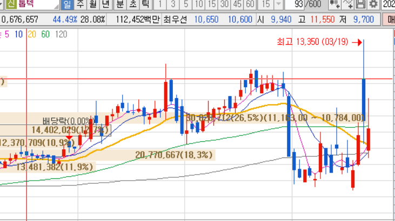The width and height of the screenshot is (395, 221).
Task: Click the 배당락(0.00%) chart label
Action: click(x=68, y=121)
